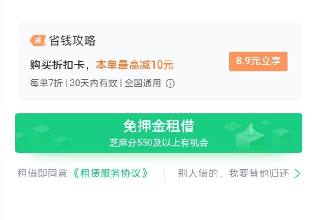This screenshot has width=317, height=220.
Task: Tap the 全国通用 label
Action: 143,83
